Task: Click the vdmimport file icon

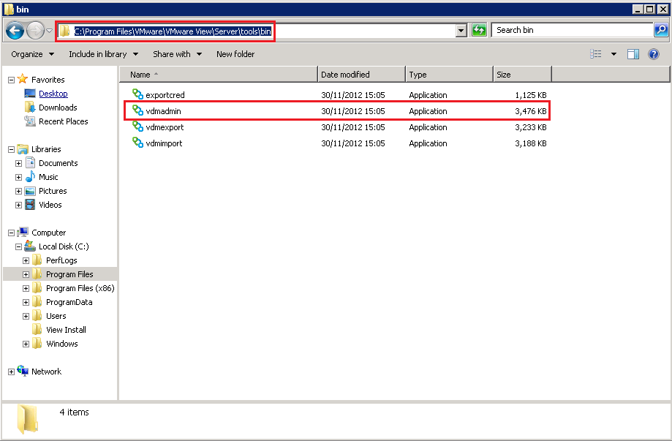Action: click(x=137, y=143)
